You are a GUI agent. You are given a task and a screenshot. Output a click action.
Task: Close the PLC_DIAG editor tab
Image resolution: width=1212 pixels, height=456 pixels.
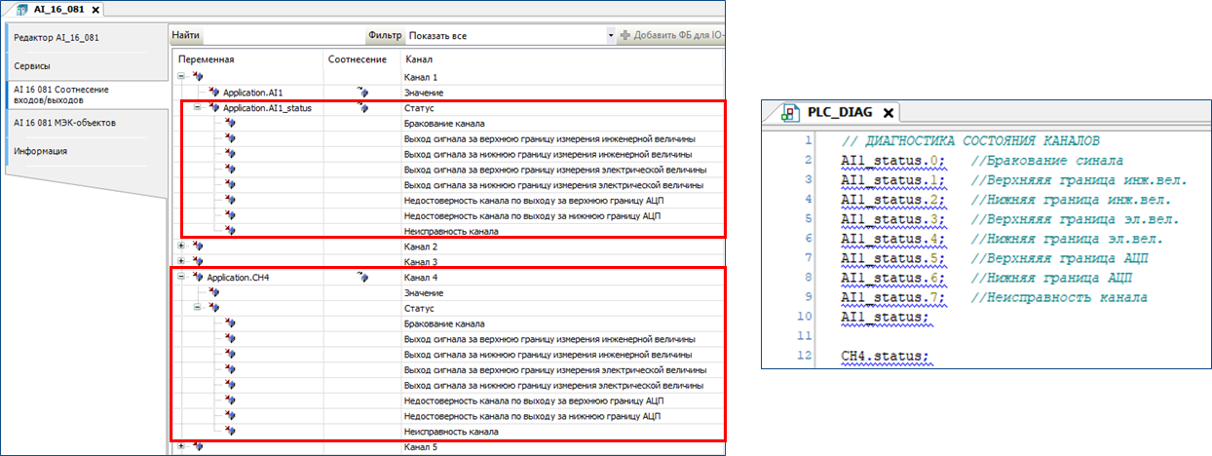pos(888,112)
